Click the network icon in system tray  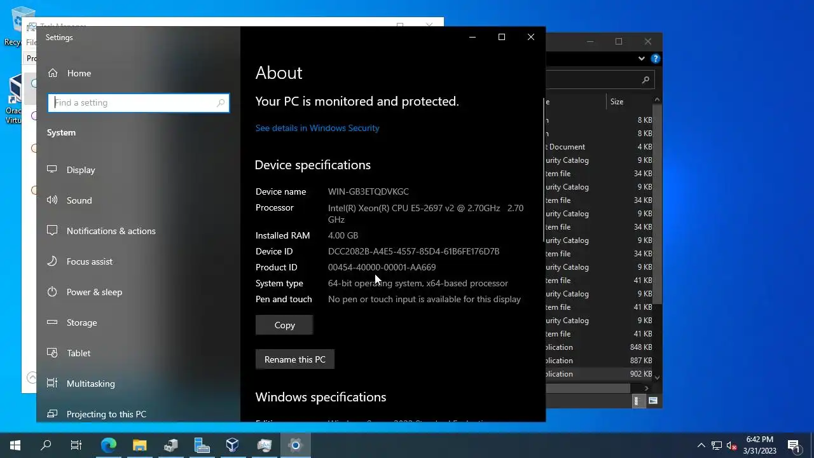(x=717, y=445)
